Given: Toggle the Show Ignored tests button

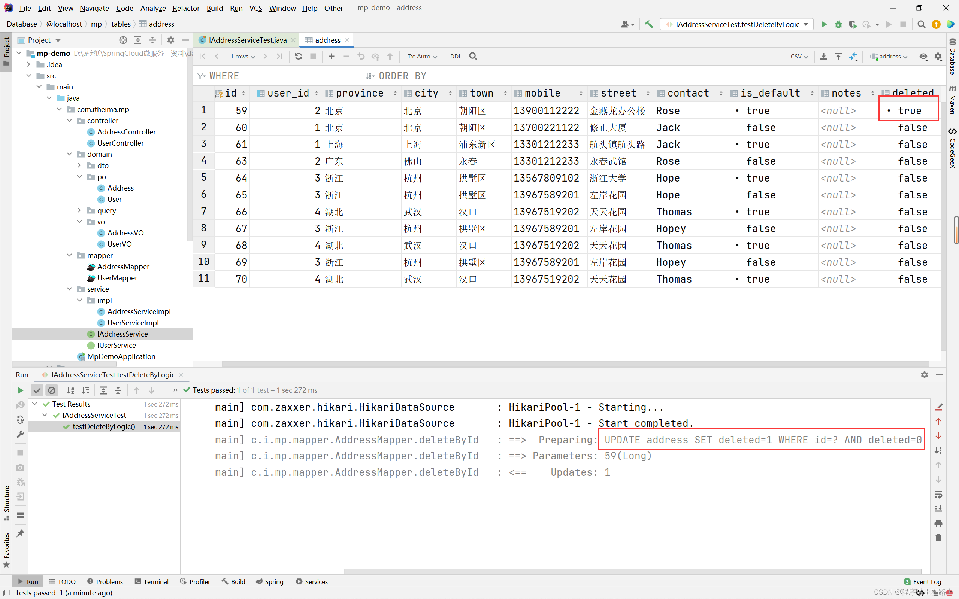Looking at the screenshot, I should tap(52, 390).
